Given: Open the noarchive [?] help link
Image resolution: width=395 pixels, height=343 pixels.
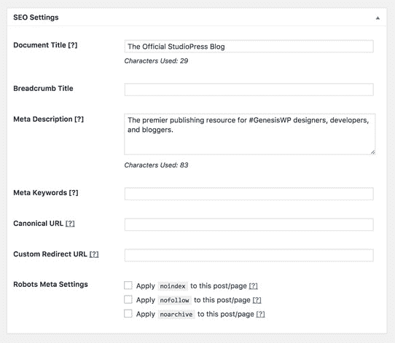Looking at the screenshot, I should click(260, 314).
